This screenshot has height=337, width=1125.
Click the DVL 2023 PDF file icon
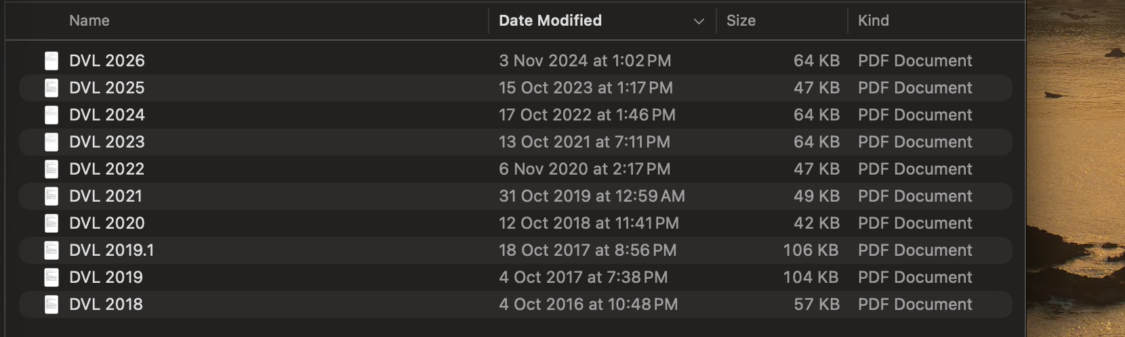click(x=52, y=142)
